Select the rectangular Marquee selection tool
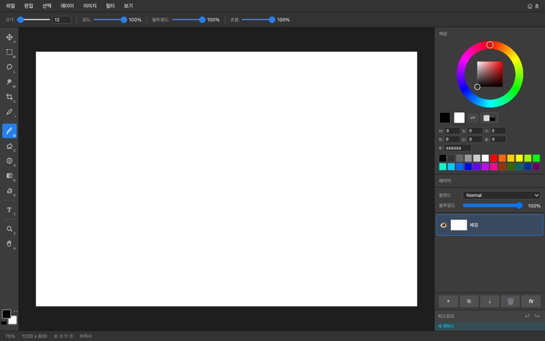The height and width of the screenshot is (341, 545). click(10, 53)
